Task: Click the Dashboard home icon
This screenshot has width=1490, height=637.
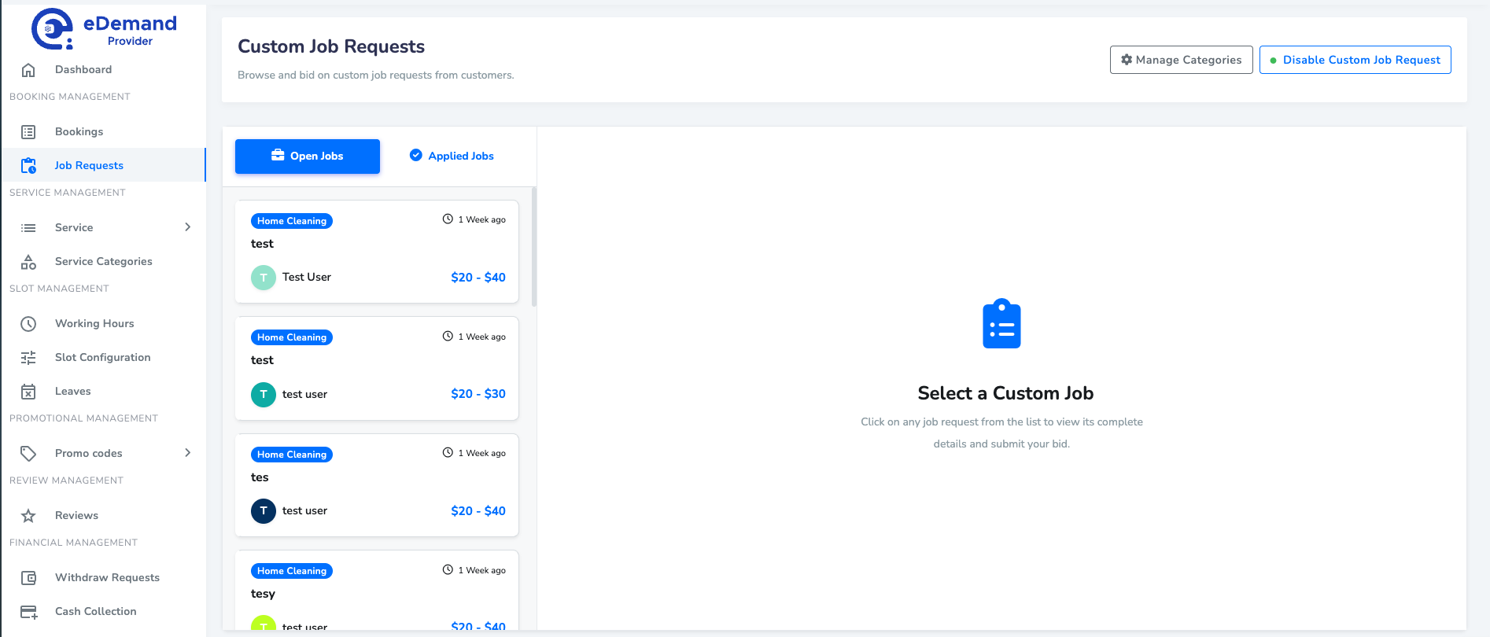Action: [28, 70]
